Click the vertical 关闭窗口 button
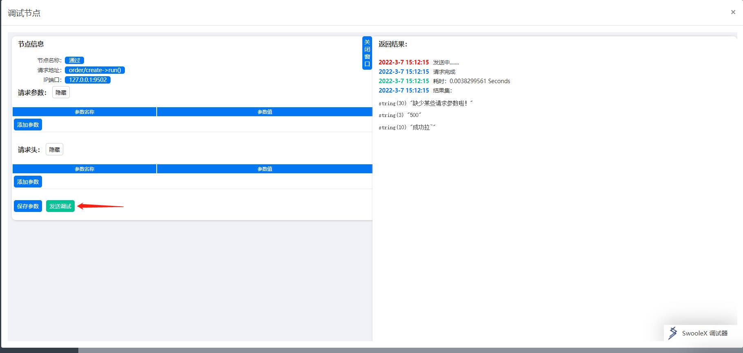Screen dimensions: 743x353 coord(367,53)
